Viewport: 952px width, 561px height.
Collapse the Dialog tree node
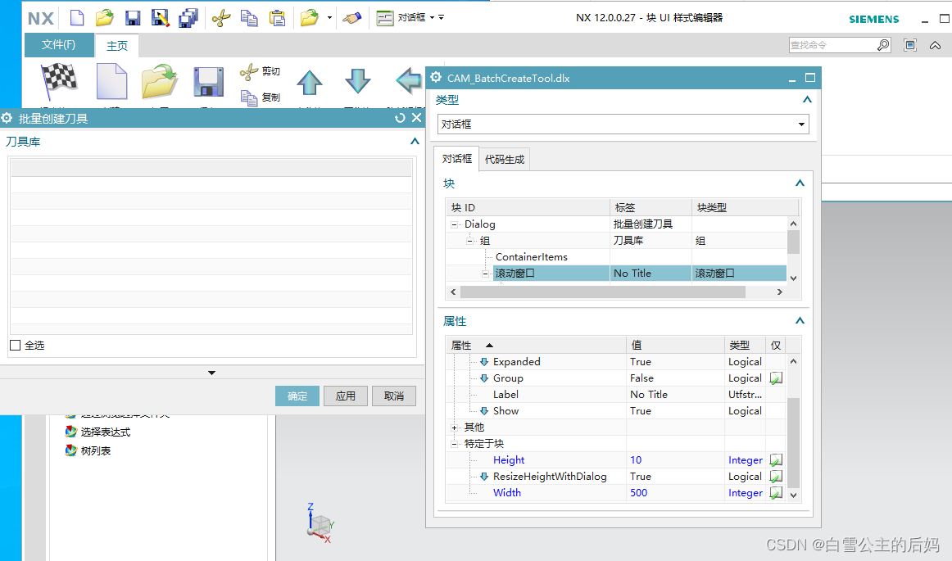(454, 224)
